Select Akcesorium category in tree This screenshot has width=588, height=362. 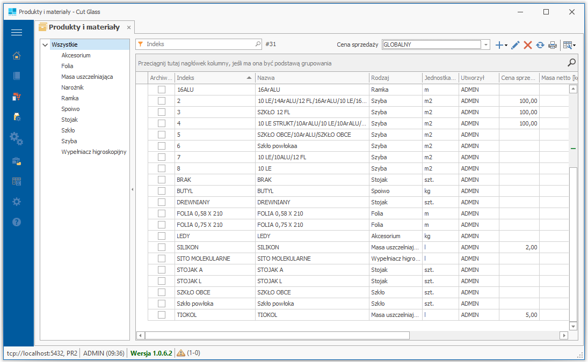(76, 55)
